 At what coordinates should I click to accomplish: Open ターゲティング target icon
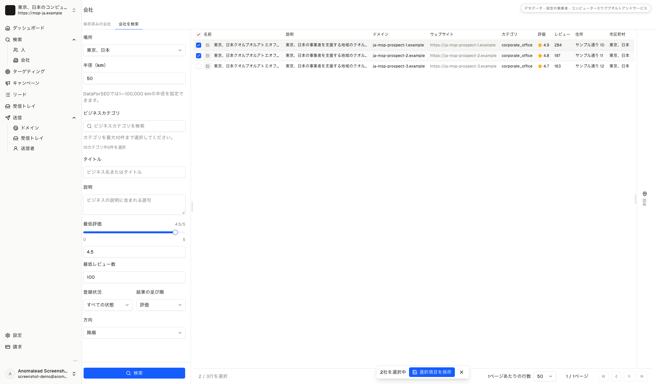pyautogui.click(x=8, y=72)
